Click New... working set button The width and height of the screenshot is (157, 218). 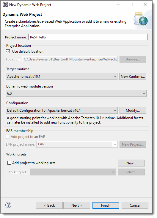[131, 163]
